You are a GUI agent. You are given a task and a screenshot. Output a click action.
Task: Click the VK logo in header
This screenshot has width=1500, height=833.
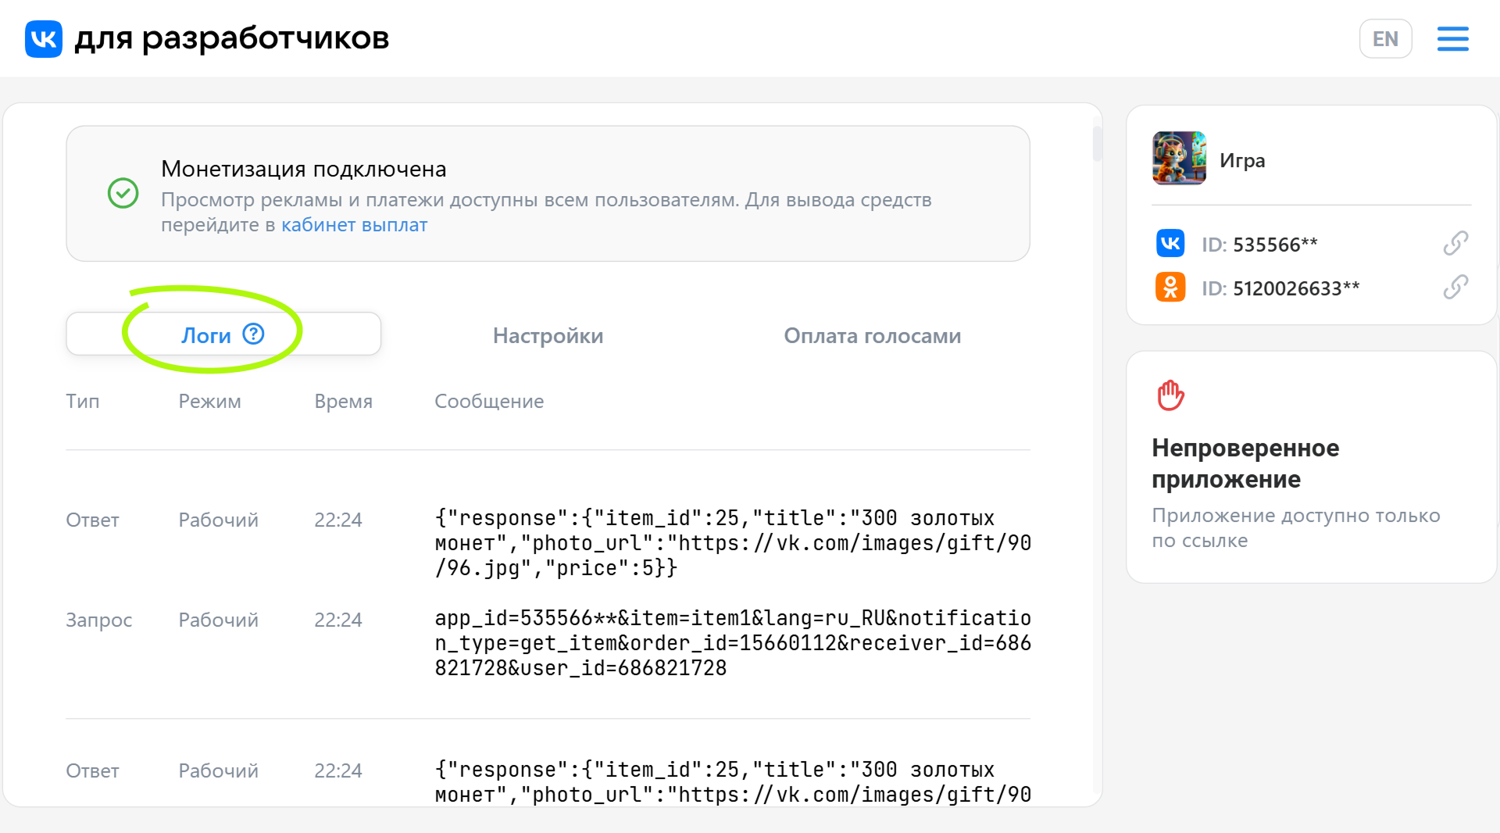44,38
